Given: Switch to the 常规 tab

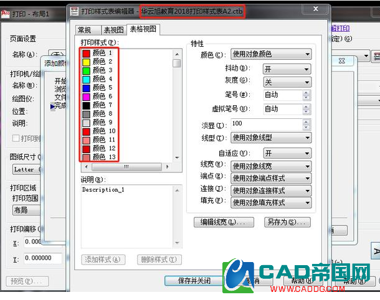Looking at the screenshot, I should coord(88,30).
